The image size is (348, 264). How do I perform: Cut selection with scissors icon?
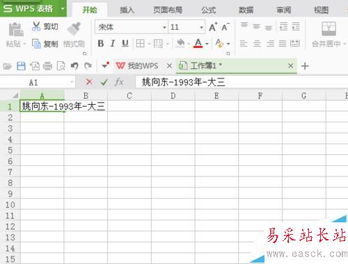point(36,26)
